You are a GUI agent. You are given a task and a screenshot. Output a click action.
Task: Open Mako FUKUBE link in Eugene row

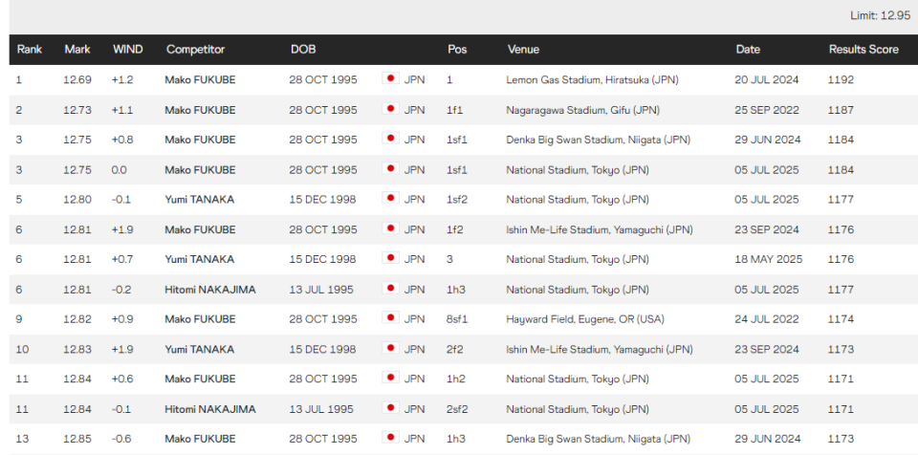200,319
